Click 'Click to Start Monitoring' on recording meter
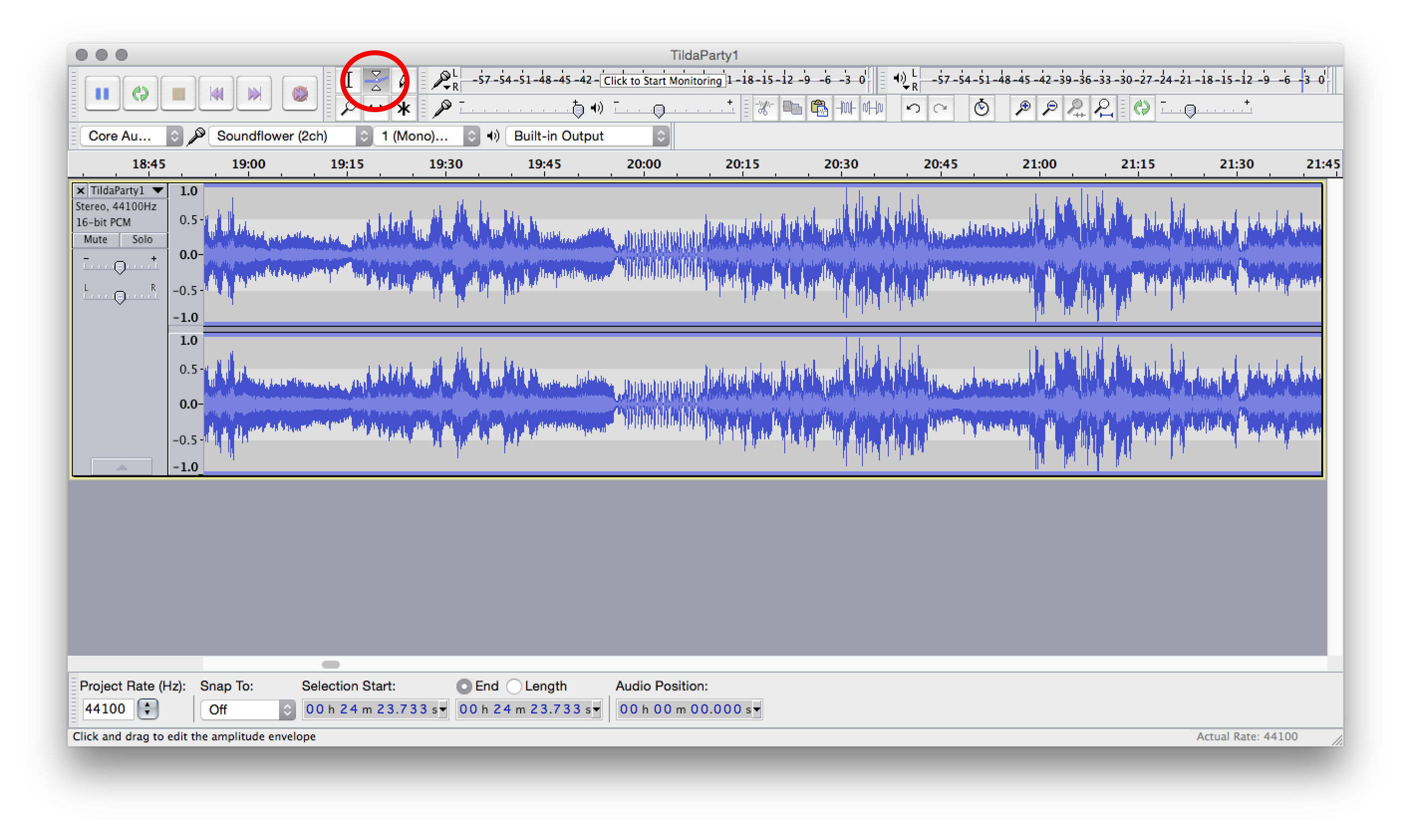The image size is (1411, 838). coord(662,81)
